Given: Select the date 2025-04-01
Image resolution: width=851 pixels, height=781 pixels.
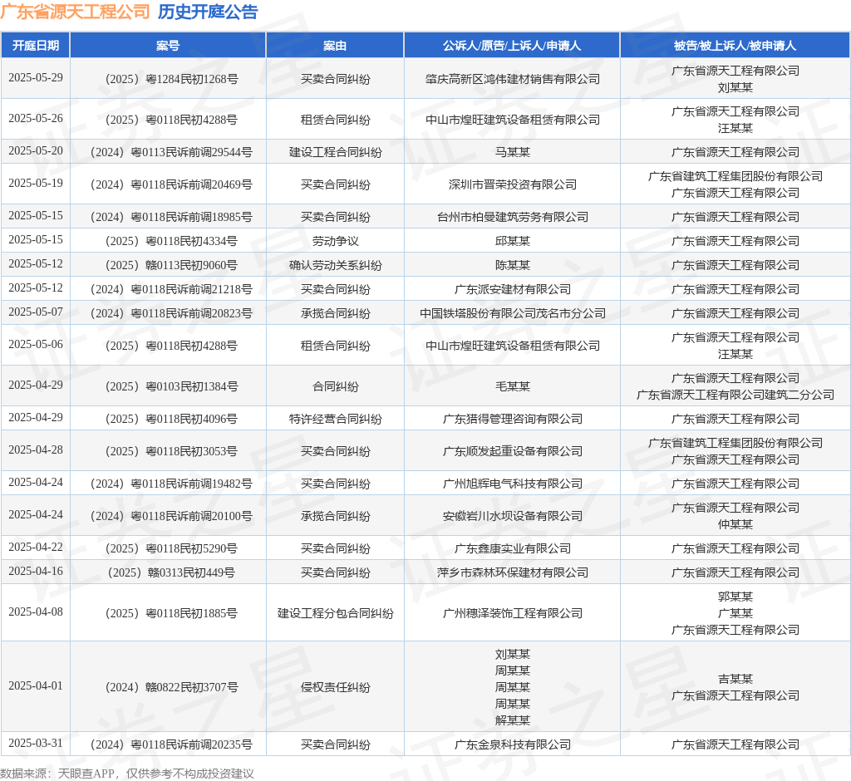Looking at the screenshot, I should click(x=36, y=686).
